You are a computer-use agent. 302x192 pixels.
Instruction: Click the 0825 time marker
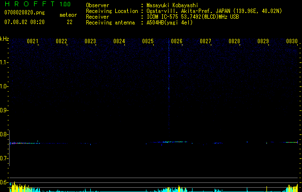[x=148, y=41]
